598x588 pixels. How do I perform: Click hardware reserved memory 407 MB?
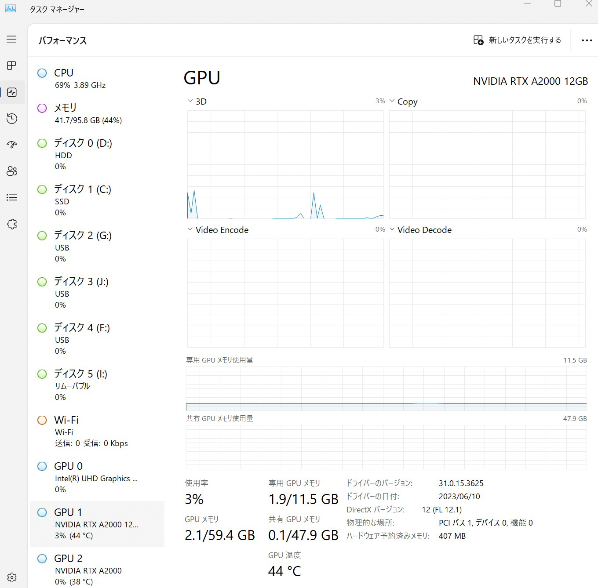tap(452, 536)
